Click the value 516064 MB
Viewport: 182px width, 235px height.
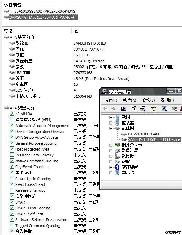pos(83,96)
